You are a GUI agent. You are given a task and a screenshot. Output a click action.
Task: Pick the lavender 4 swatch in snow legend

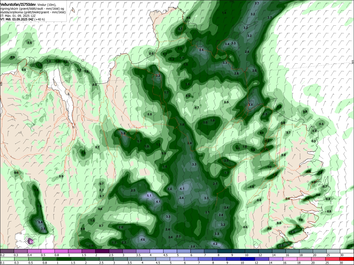(156, 251)
